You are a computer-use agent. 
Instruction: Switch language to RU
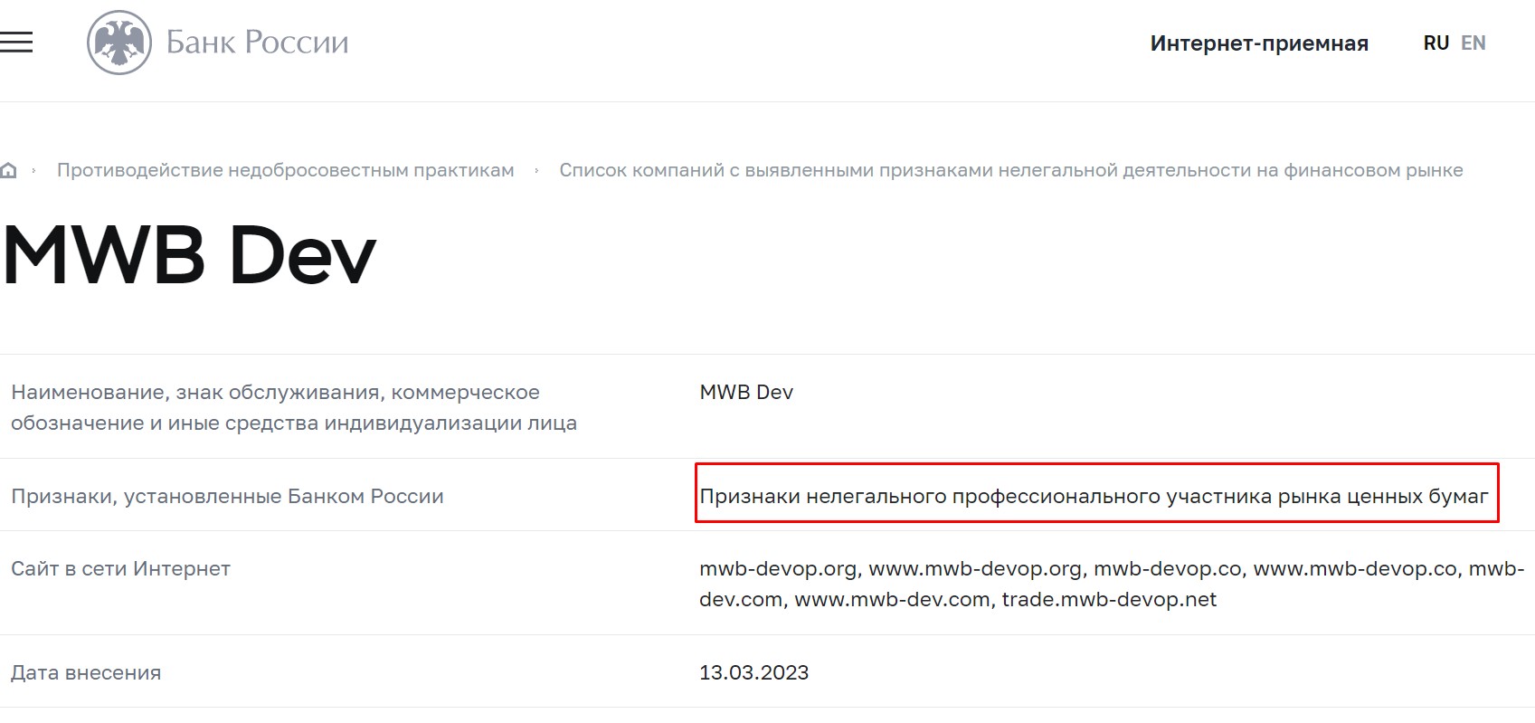1436,43
